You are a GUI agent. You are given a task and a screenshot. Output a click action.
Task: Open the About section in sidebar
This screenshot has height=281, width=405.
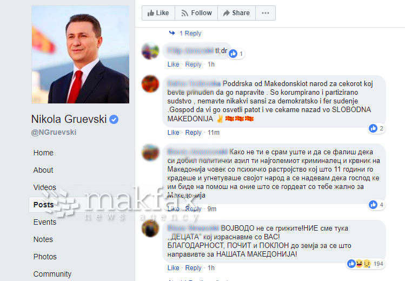pyautogui.click(x=43, y=170)
